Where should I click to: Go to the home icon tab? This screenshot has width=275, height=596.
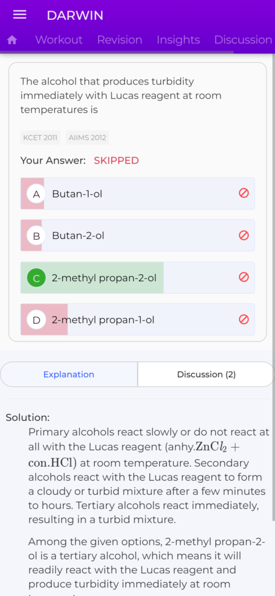12,40
